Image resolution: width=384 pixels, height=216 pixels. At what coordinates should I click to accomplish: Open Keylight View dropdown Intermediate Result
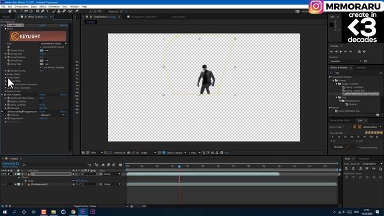point(53,44)
